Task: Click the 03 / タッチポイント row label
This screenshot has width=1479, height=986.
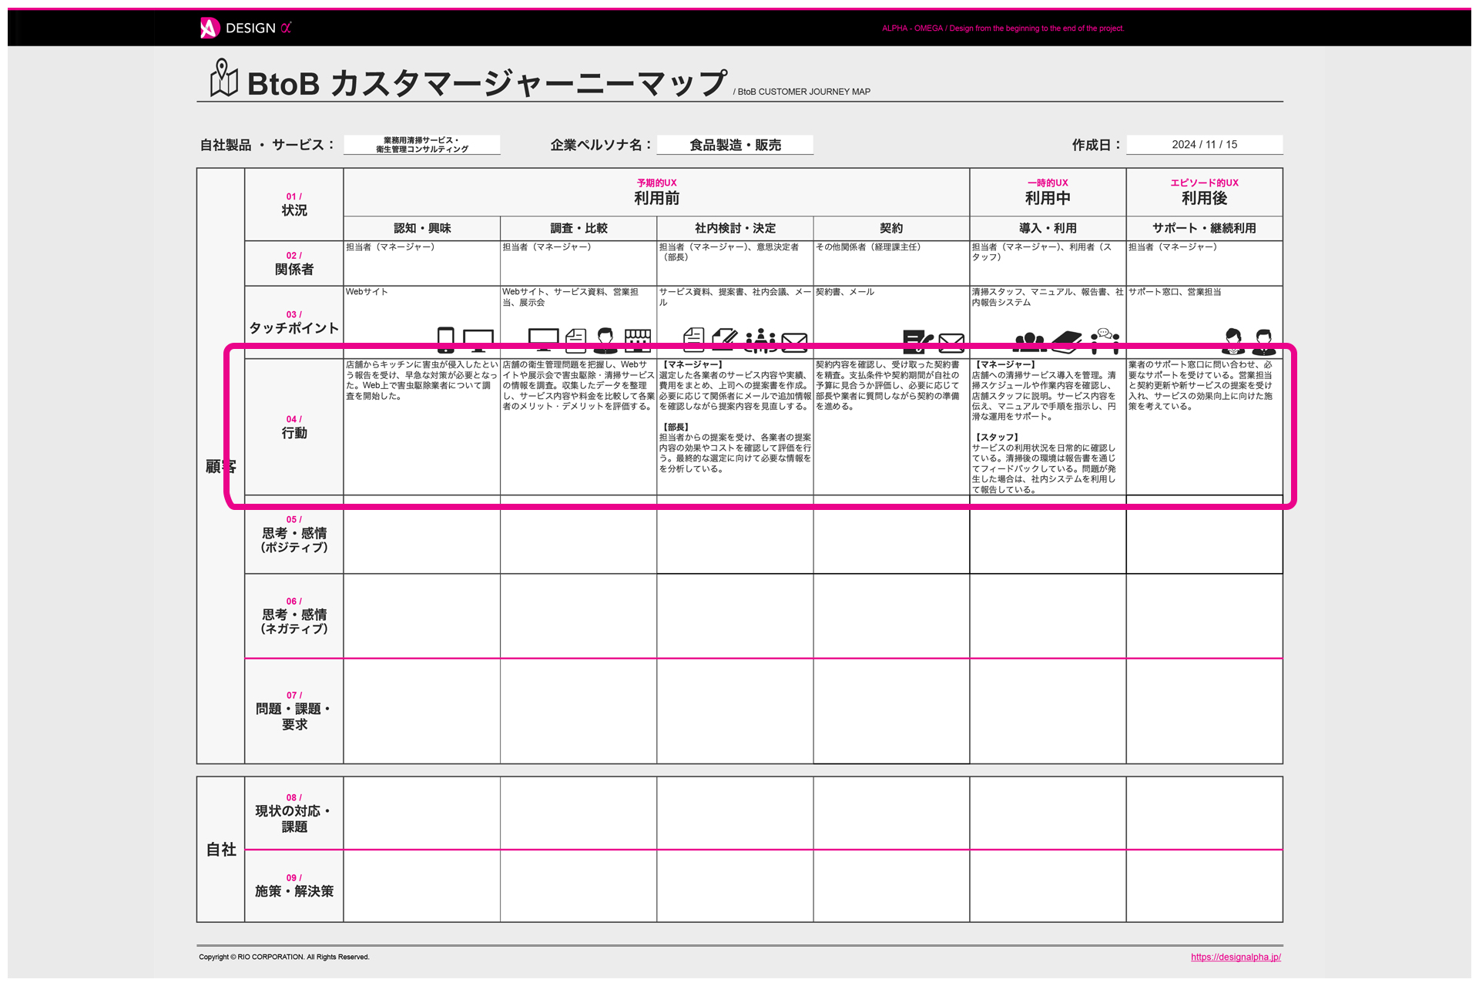Action: [294, 323]
